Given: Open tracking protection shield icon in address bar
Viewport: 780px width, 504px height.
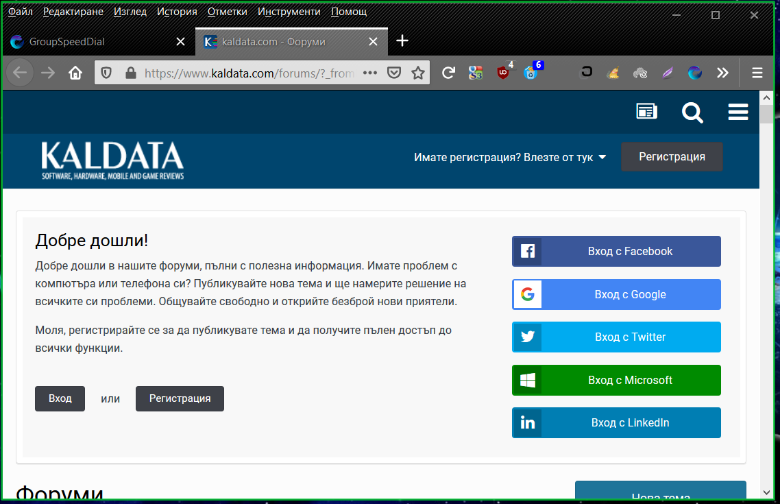Looking at the screenshot, I should (x=106, y=73).
